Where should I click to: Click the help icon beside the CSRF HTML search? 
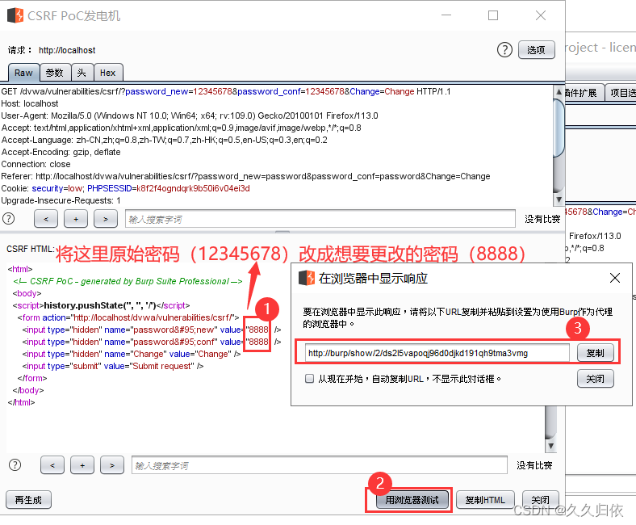click(15, 465)
